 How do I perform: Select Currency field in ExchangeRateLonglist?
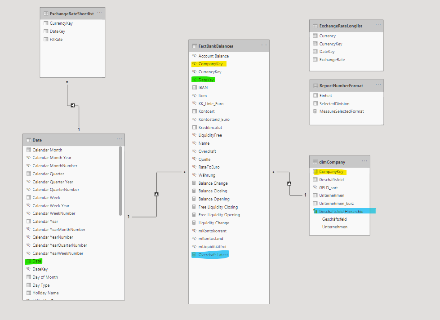pyautogui.click(x=328, y=36)
